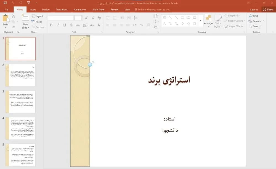Viewport: 276px width, 169px height.
Task: Open the Select dropdown
Action: pos(255,26)
